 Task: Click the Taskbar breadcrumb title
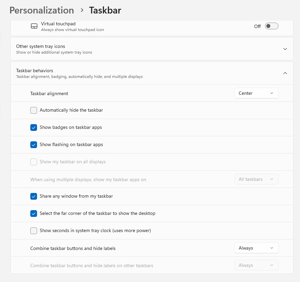click(105, 10)
